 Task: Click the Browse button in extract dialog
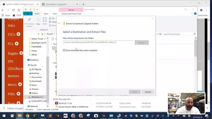[x=142, y=43]
